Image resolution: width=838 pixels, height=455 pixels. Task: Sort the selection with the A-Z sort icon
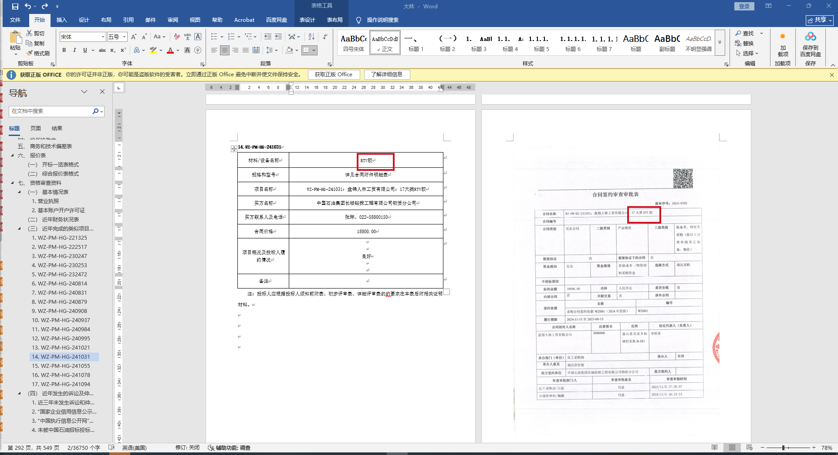pyautogui.click(x=311, y=37)
